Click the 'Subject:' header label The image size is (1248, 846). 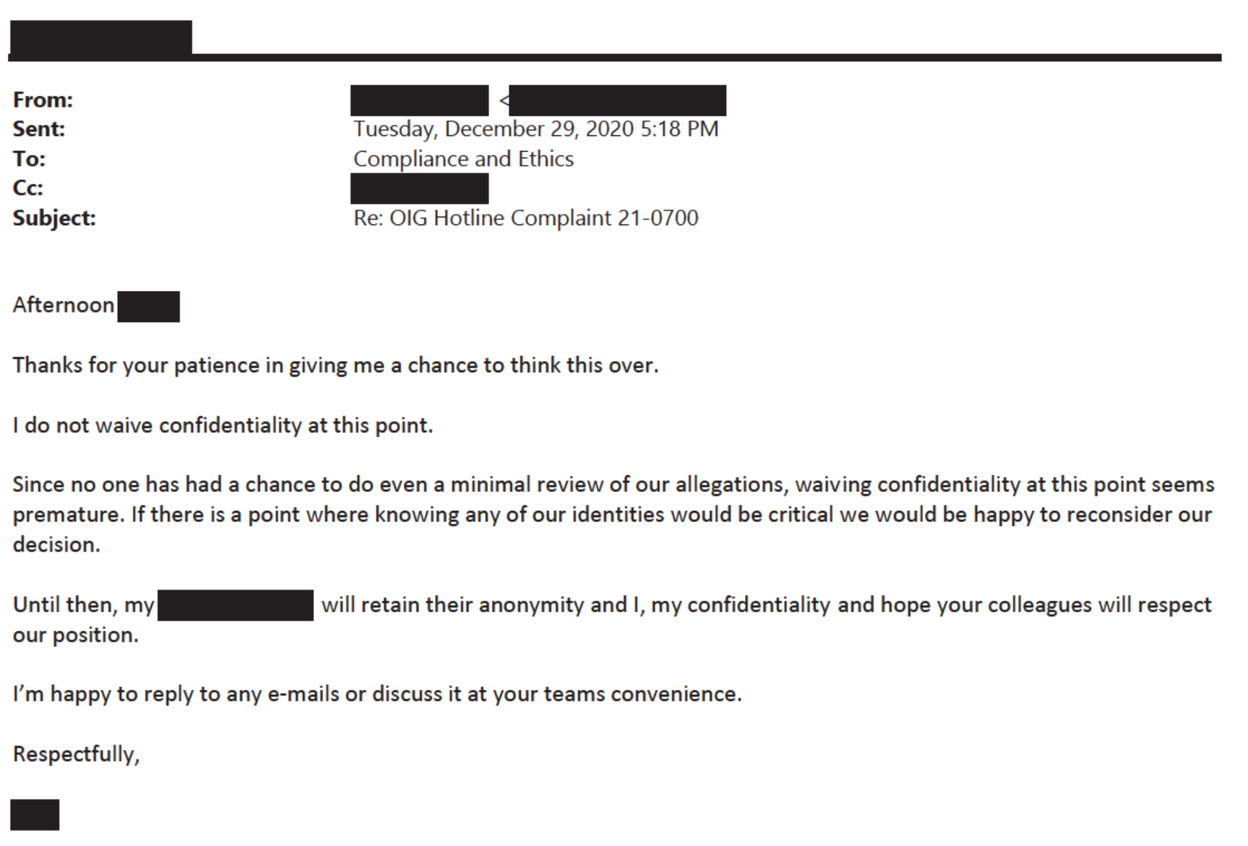[54, 218]
